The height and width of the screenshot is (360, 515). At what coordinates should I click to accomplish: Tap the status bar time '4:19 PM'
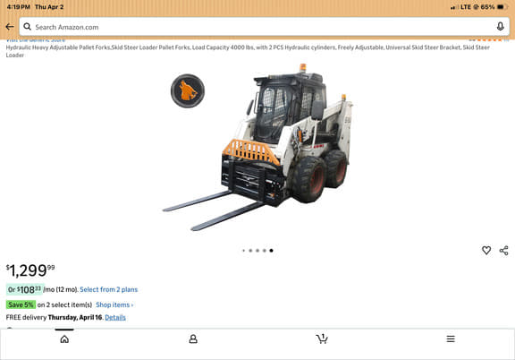point(19,7)
